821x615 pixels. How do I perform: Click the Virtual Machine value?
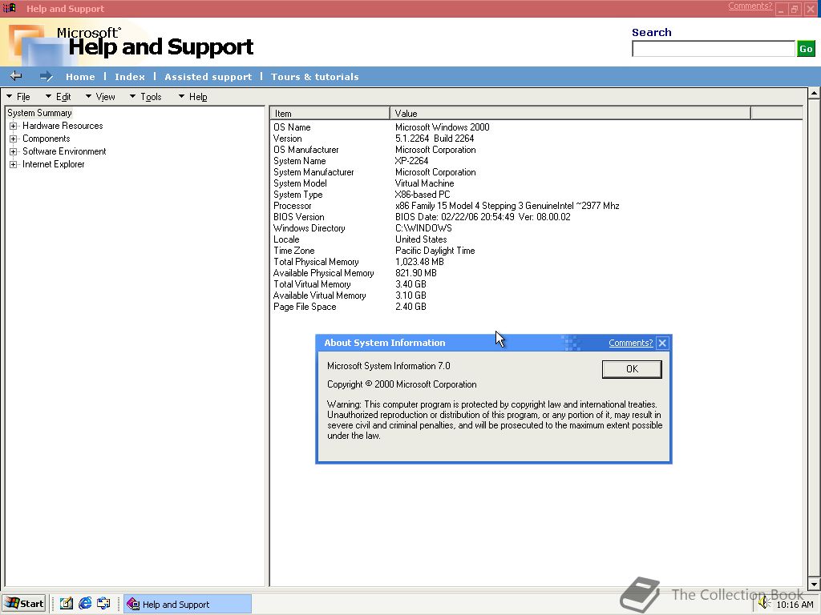[x=425, y=183]
